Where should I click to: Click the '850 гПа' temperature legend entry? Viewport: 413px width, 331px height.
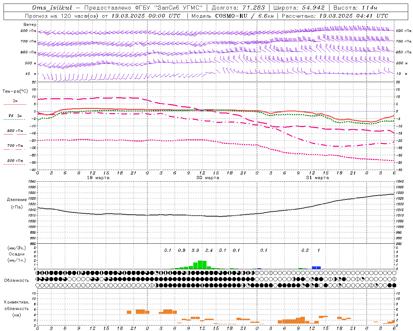(15, 131)
